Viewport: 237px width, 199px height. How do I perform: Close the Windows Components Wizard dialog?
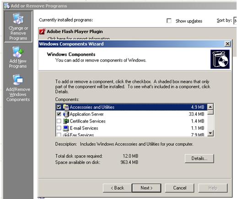(227, 44)
